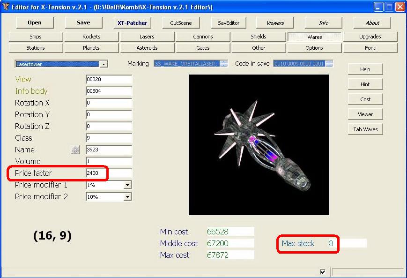Click the Hint button
Screen dimensions: 407x278
(x=365, y=84)
